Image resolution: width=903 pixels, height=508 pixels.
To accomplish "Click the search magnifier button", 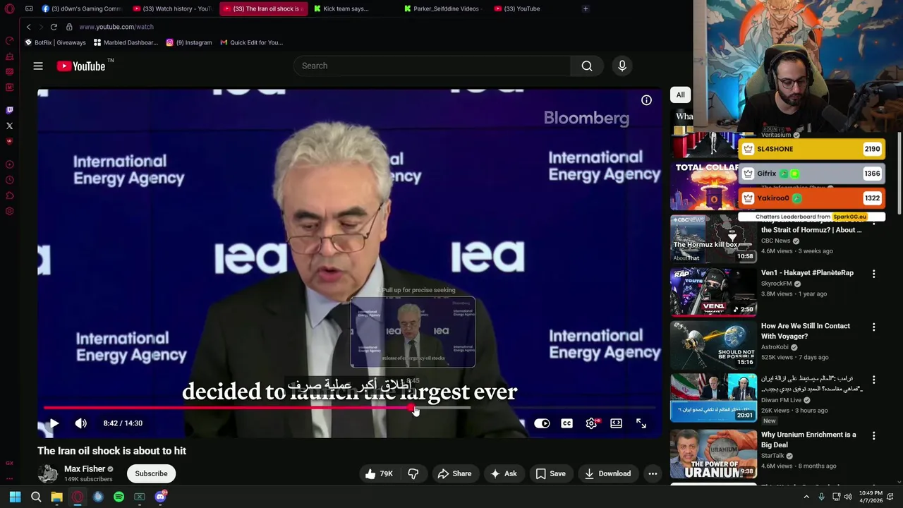I will (587, 66).
